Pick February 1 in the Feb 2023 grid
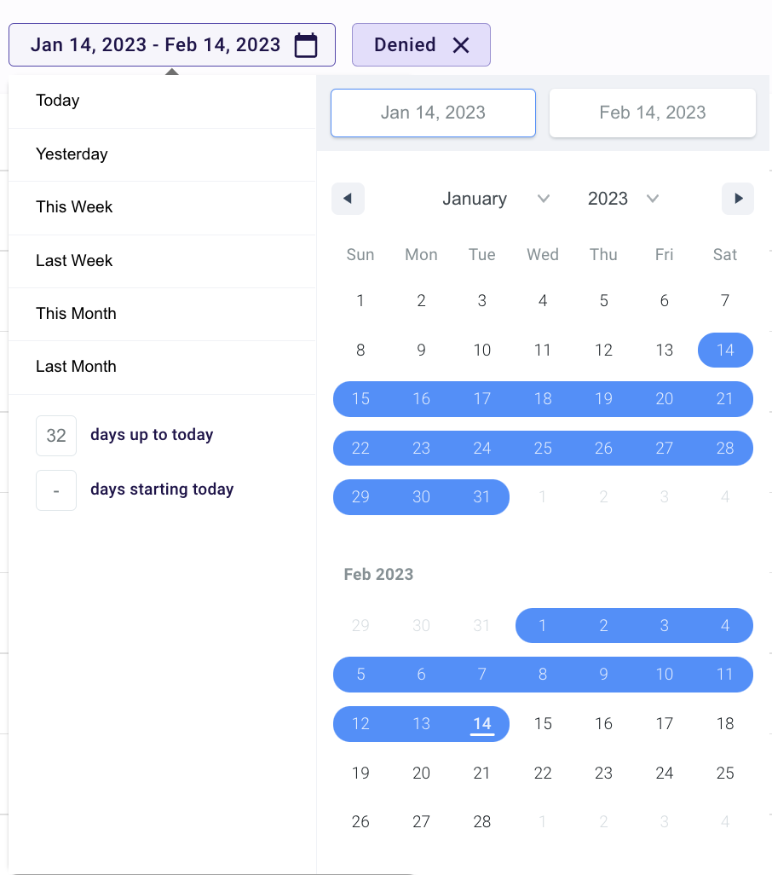 (x=543, y=625)
